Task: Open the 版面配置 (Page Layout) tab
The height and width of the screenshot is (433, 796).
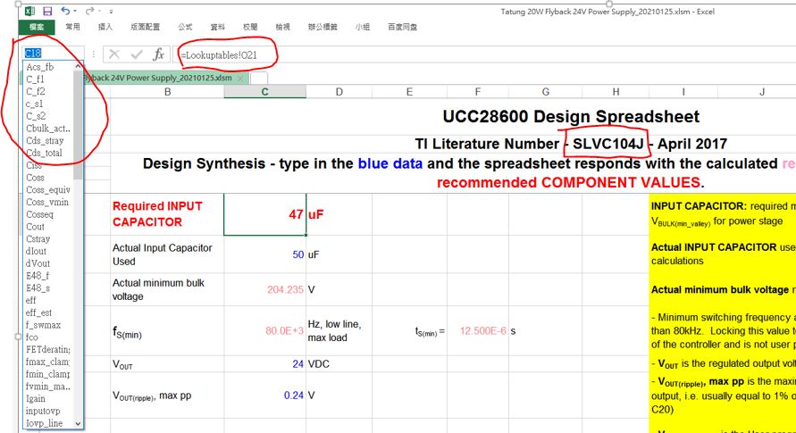Action: coord(146,27)
